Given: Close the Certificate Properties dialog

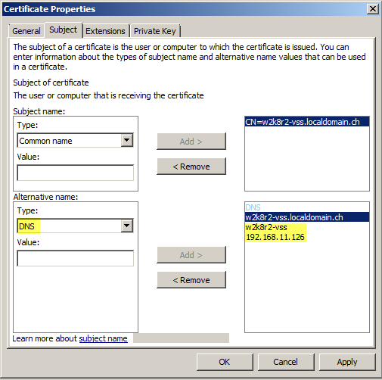Looking at the screenshot, I should 373,9.
